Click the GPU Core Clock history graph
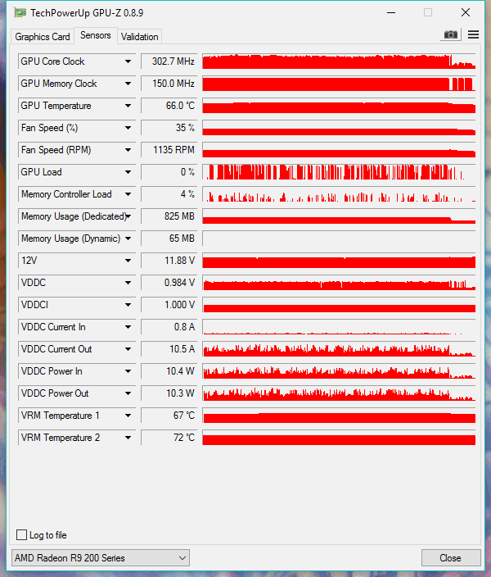 (339, 61)
